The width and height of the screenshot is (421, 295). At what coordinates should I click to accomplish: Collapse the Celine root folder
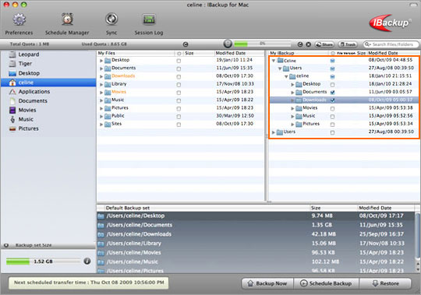coord(274,61)
